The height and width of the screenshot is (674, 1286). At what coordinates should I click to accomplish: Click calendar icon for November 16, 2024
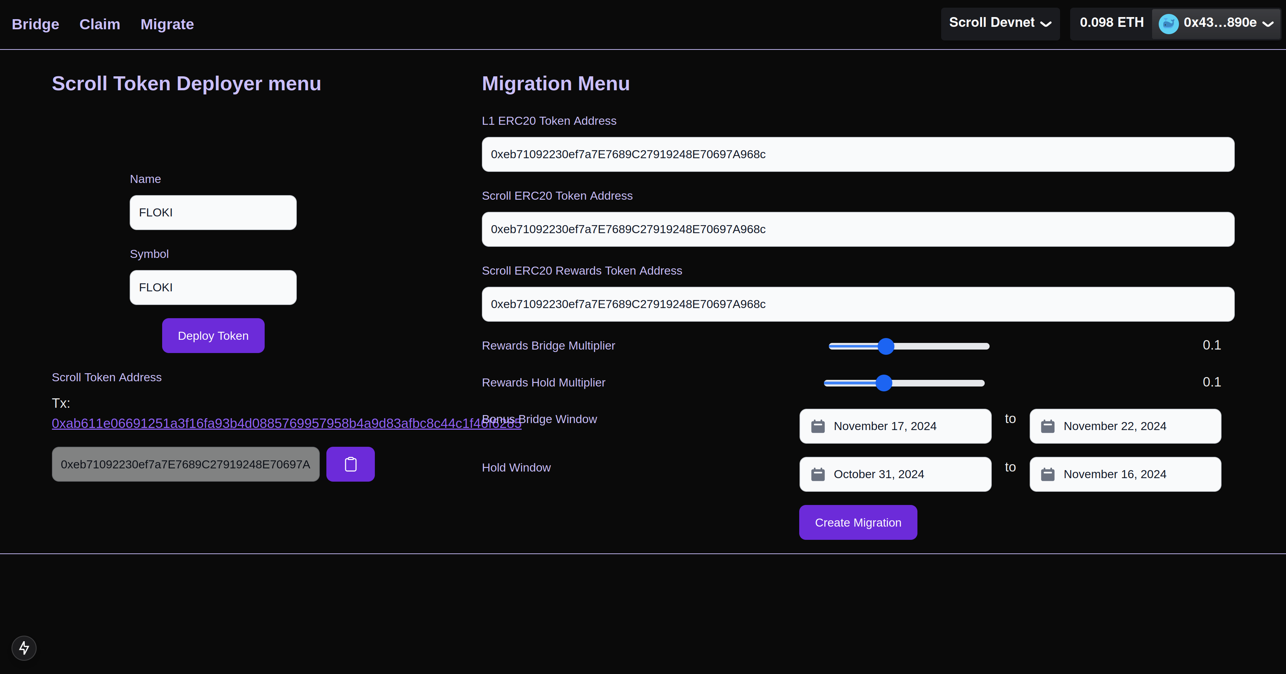[1047, 474]
